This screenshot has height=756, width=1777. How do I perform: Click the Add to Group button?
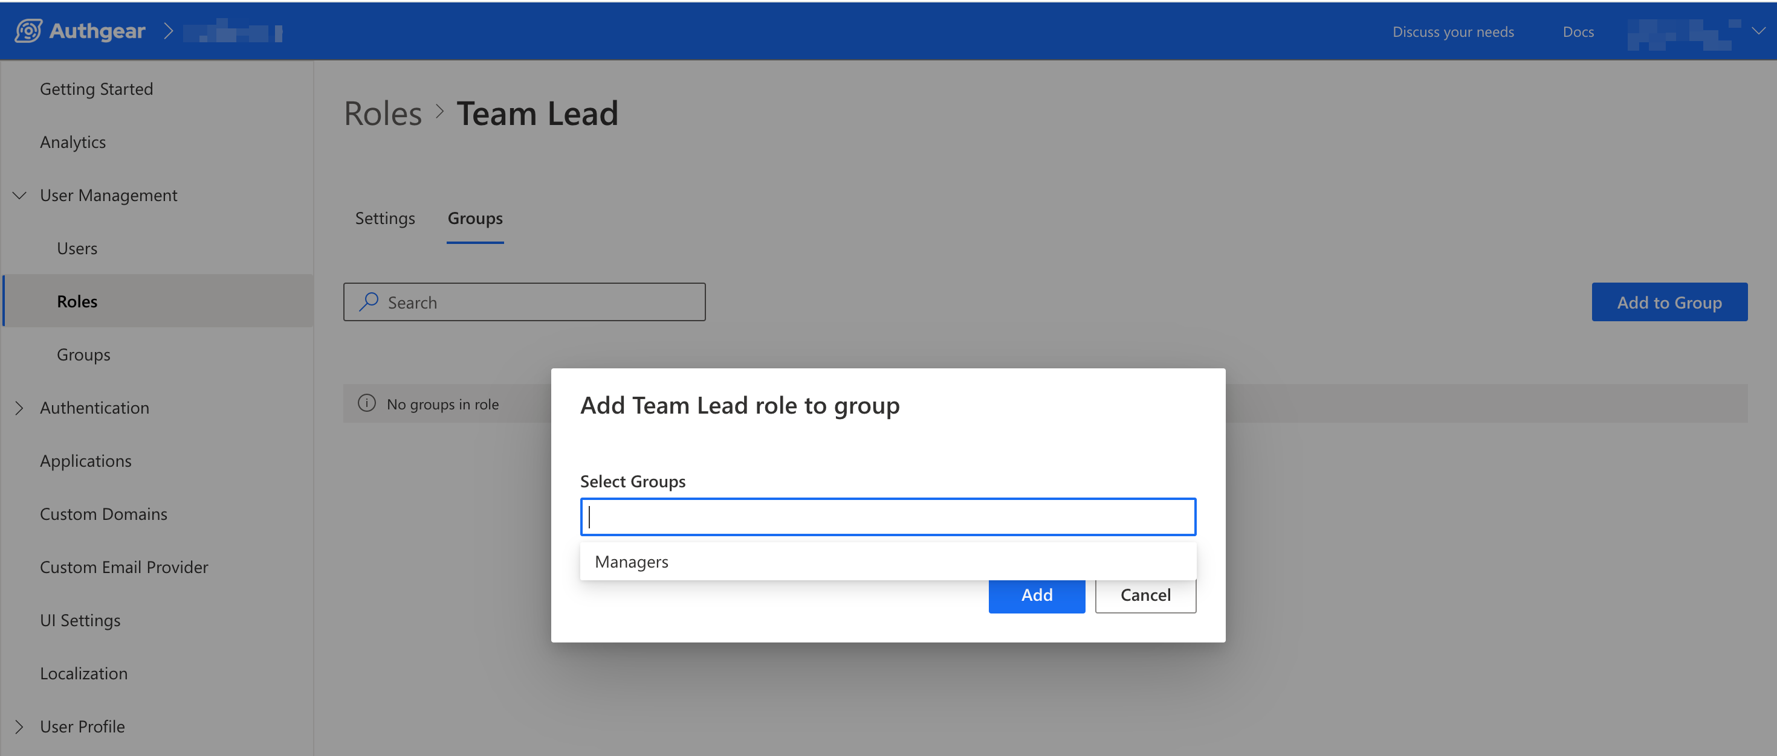pos(1668,302)
